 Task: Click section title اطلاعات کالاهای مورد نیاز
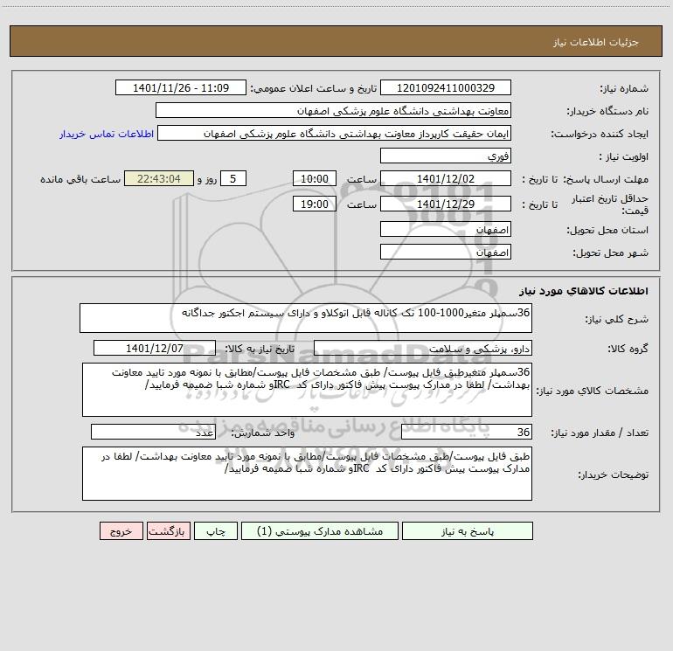point(584,291)
